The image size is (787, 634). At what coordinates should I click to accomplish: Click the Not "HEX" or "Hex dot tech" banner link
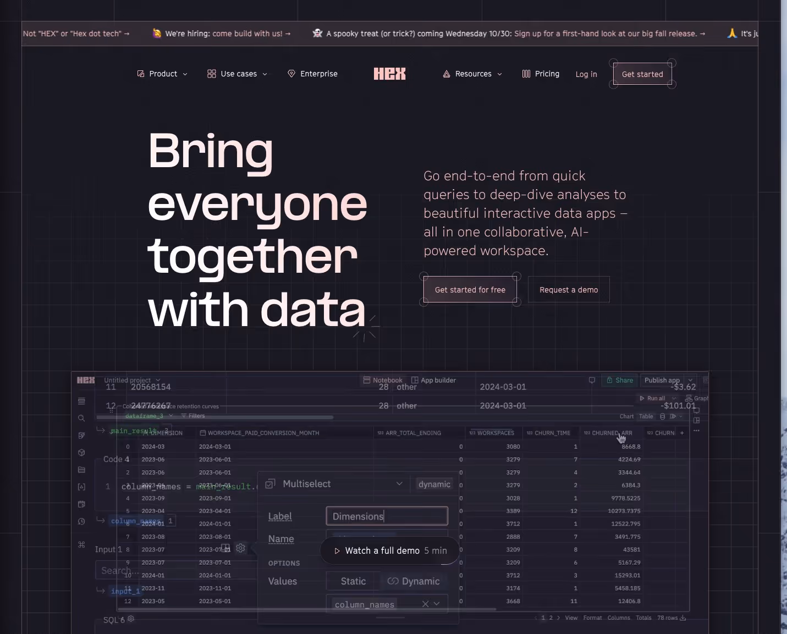[76, 34]
